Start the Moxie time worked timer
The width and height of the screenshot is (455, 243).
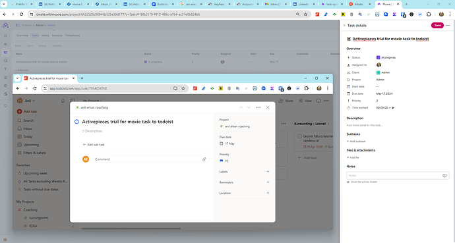(x=393, y=108)
